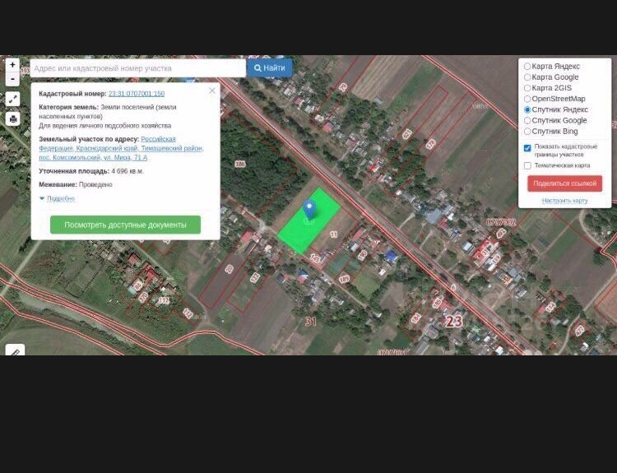Select Карта 2GIS map layer

(x=527, y=88)
